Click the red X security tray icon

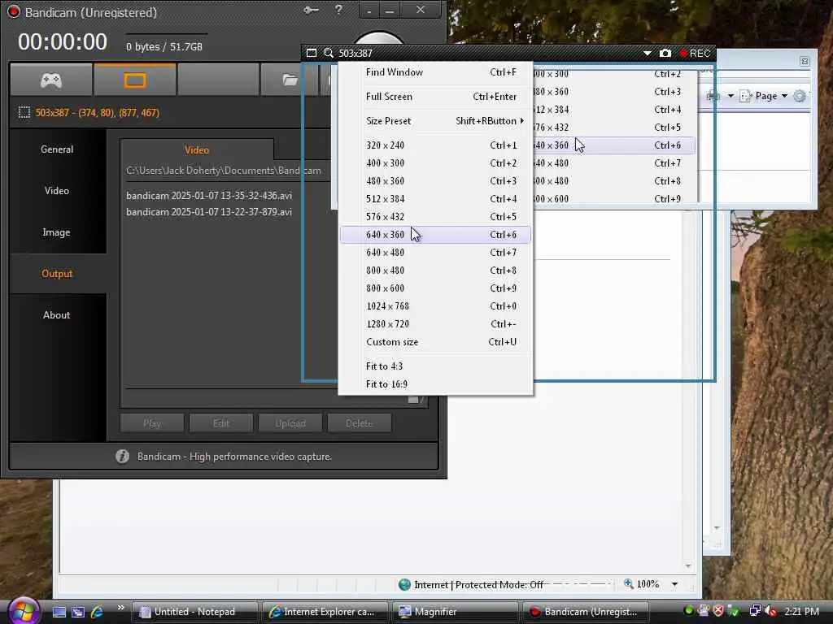pos(718,611)
